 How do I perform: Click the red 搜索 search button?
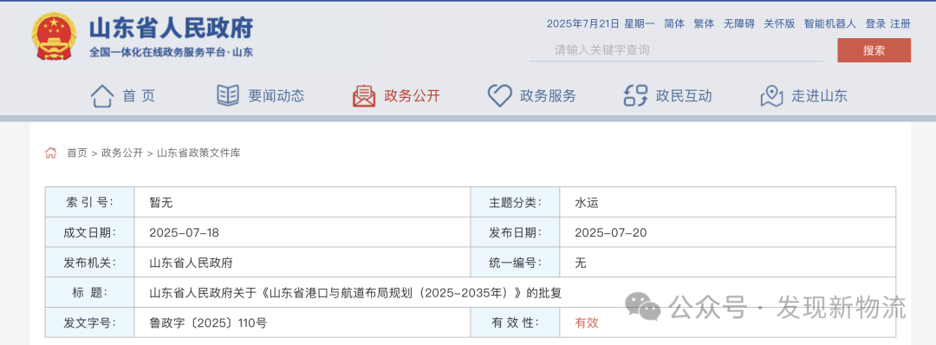[874, 50]
